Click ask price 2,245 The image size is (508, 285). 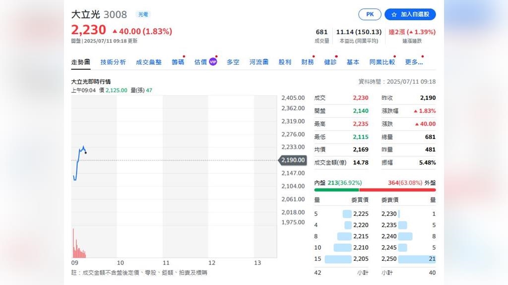pos(389,247)
